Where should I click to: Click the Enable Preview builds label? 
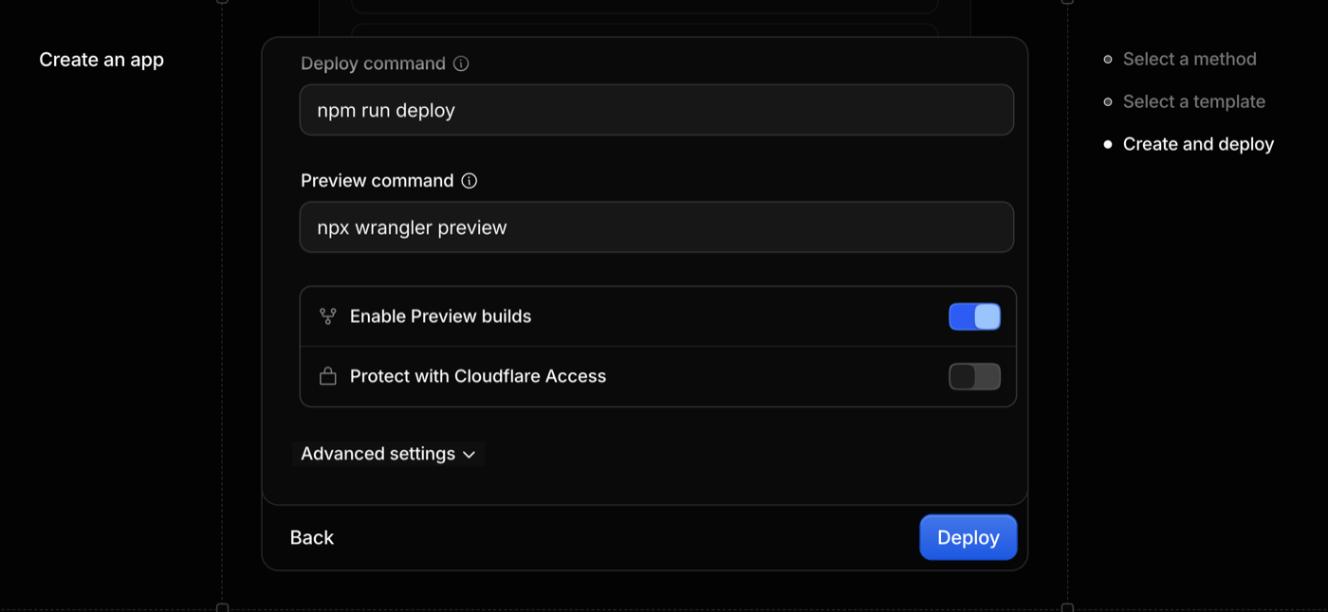440,316
